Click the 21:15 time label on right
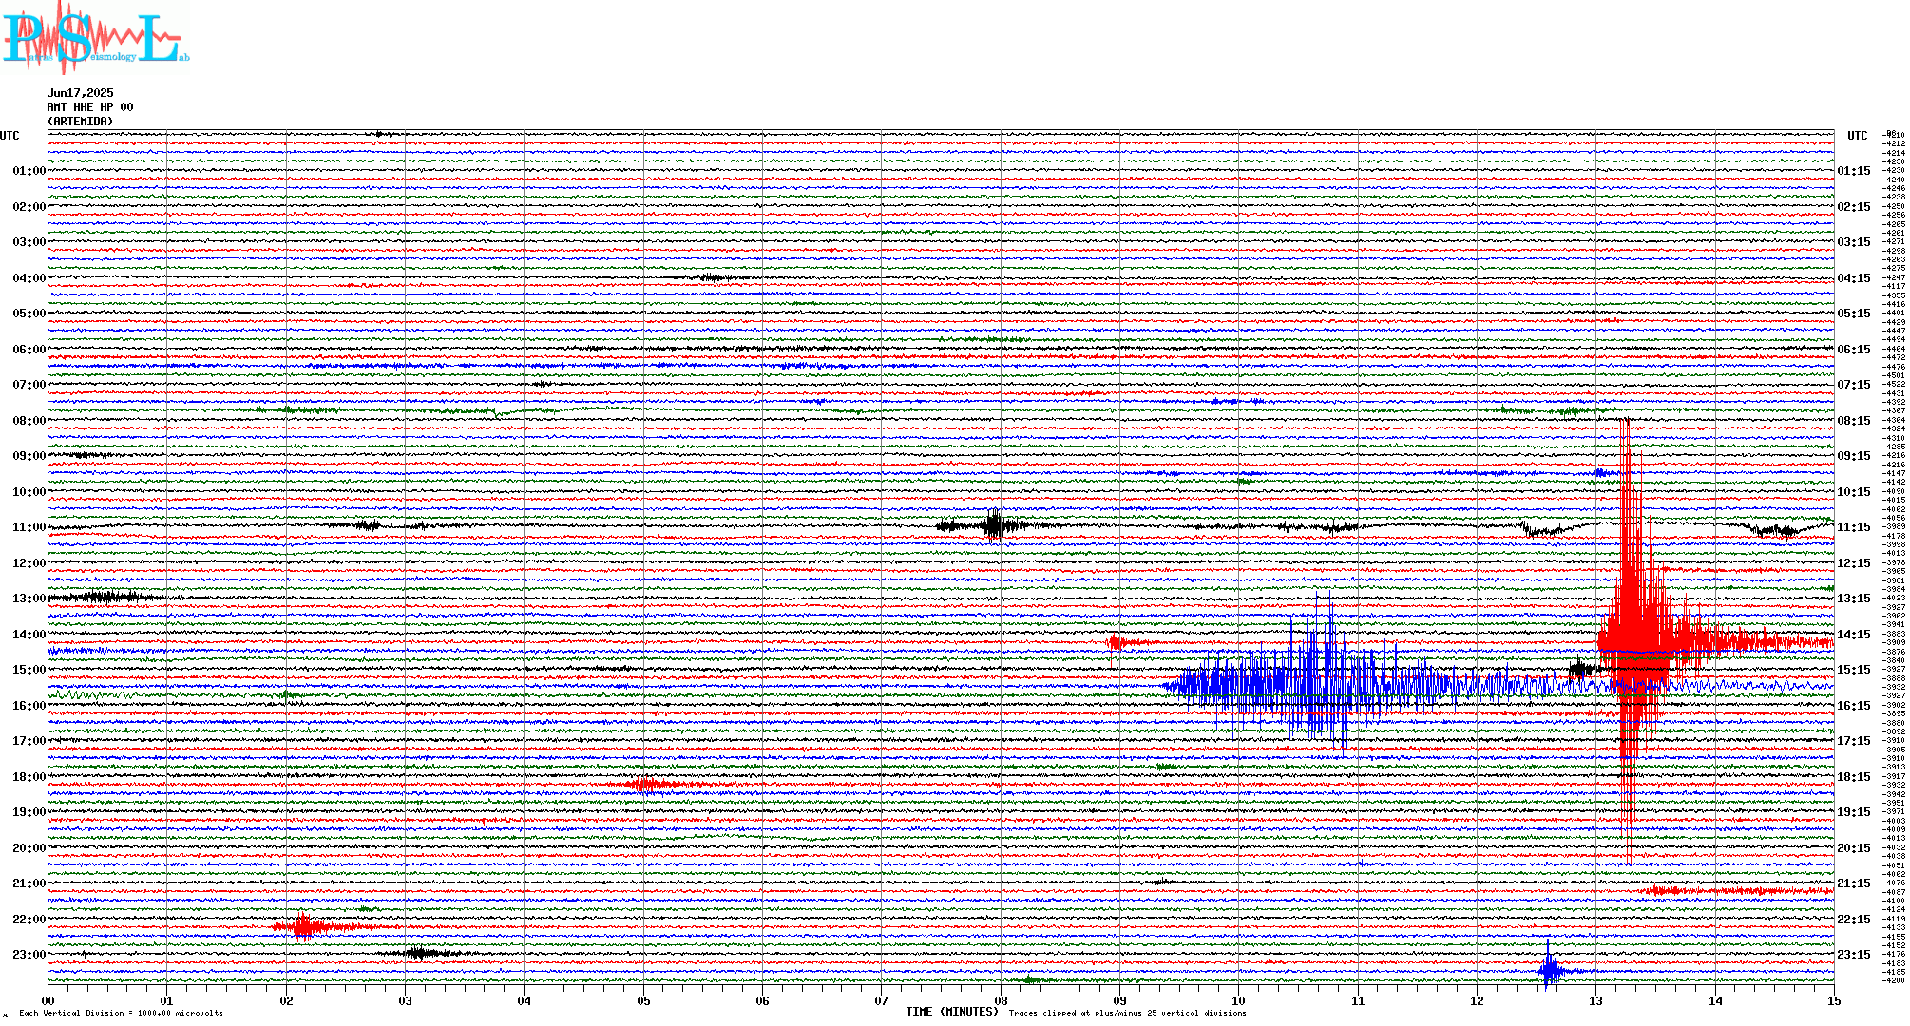The width and height of the screenshot is (1910, 1026). (x=1854, y=883)
